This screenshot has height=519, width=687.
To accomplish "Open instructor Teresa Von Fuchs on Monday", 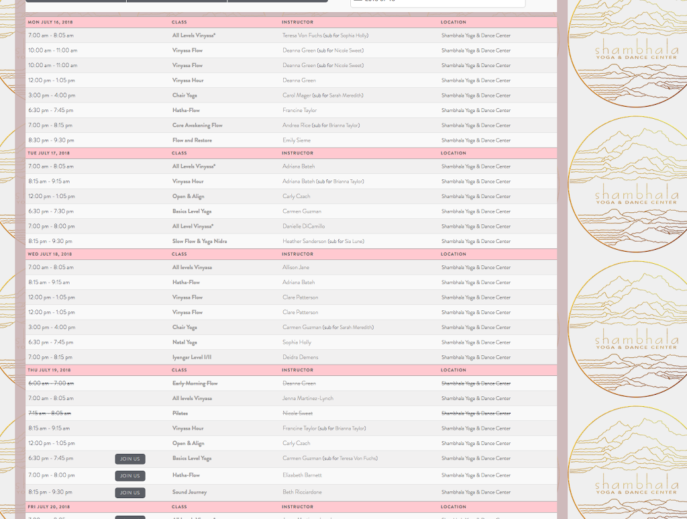I will (302, 36).
